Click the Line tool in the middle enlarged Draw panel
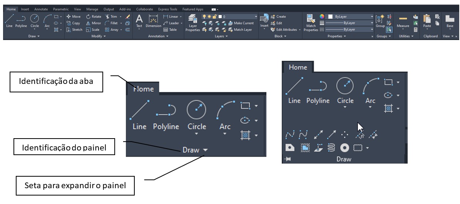460x204 pixels. [139, 115]
